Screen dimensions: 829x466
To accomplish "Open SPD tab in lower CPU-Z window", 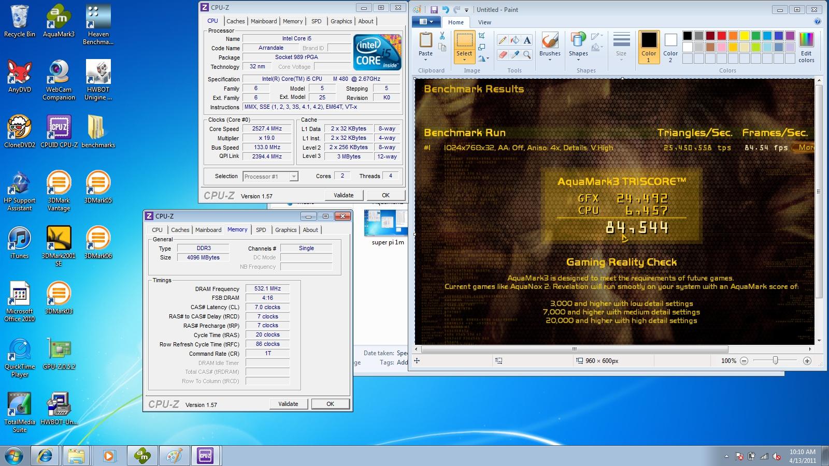I will tap(261, 230).
